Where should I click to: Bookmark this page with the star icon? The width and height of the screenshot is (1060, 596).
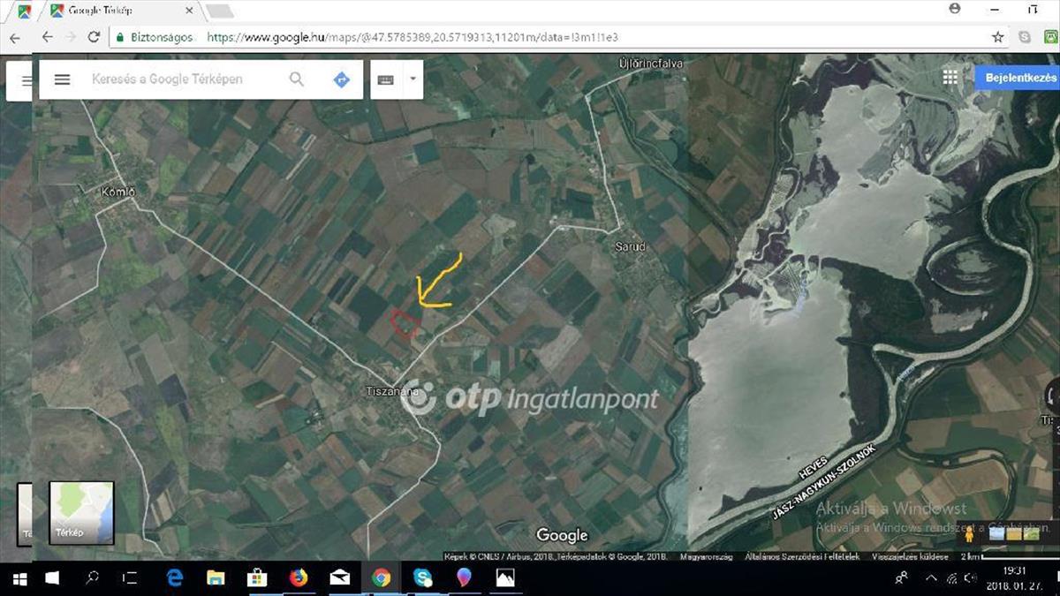tap(997, 37)
